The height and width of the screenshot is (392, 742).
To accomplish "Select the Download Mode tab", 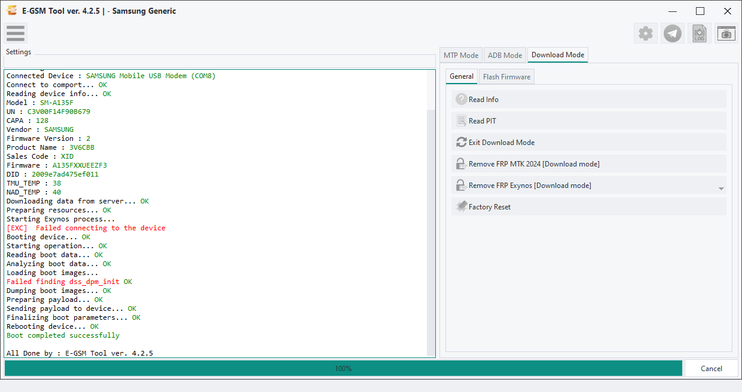I will click(558, 55).
